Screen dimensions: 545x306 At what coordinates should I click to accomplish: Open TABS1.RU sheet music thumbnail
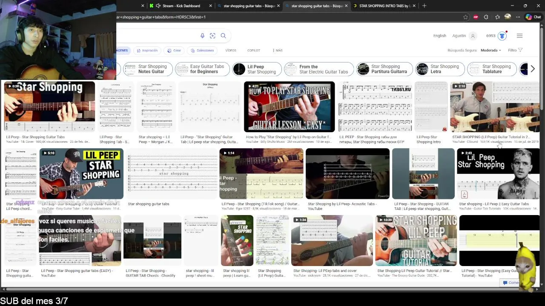376,107
